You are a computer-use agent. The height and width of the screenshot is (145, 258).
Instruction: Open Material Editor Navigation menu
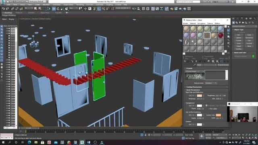pyautogui.click(x=201, y=23)
